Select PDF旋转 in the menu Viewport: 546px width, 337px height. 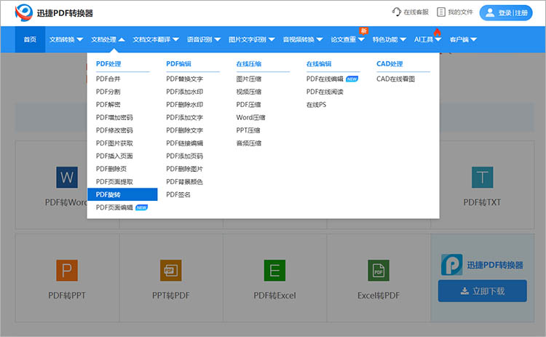(x=122, y=194)
